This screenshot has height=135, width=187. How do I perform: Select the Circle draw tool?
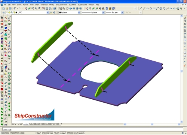pyautogui.click(x=161, y=9)
